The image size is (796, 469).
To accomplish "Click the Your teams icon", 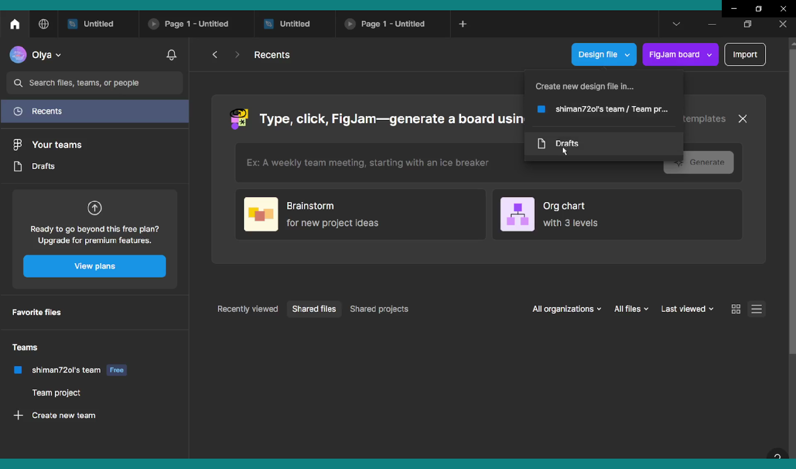I will 18,145.
